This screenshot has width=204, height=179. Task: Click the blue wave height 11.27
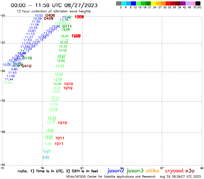29,37
